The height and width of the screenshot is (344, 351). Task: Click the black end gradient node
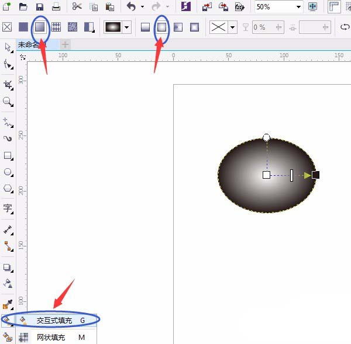coord(316,175)
